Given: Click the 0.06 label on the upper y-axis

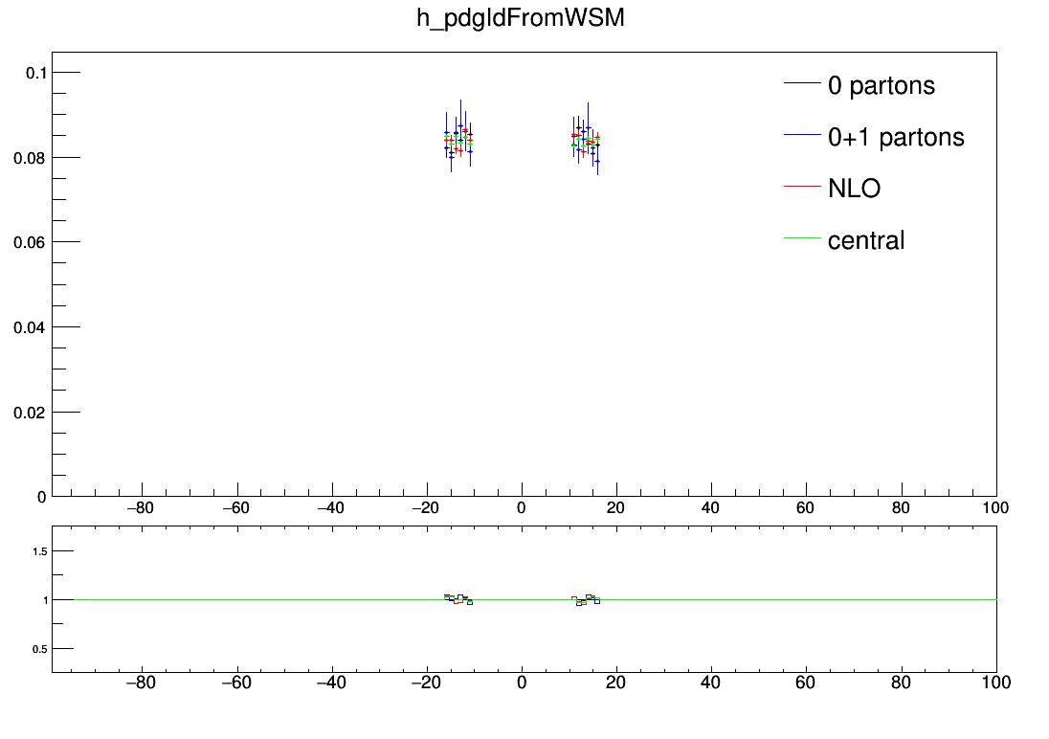Looking at the screenshot, I should click(x=30, y=242).
